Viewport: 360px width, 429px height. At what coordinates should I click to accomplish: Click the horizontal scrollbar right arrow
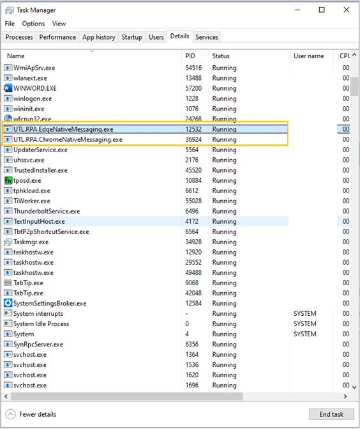tap(345, 396)
